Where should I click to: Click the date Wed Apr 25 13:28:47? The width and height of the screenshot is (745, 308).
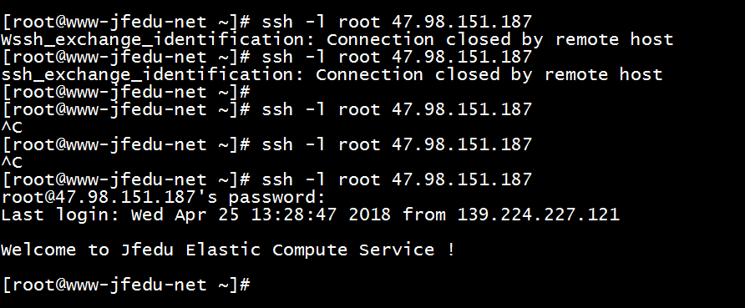234,215
